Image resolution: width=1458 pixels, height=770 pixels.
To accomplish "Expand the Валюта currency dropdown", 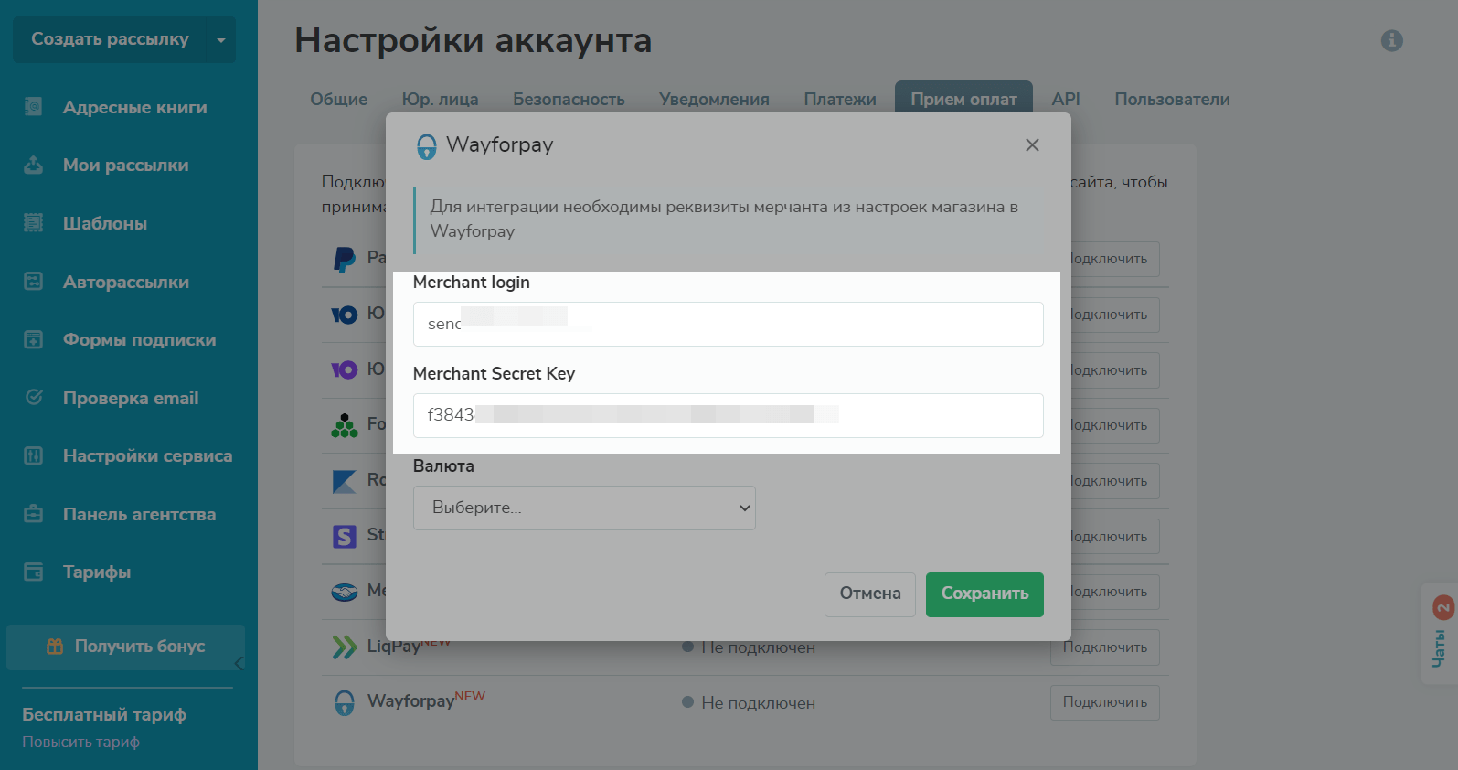I will click(x=584, y=508).
